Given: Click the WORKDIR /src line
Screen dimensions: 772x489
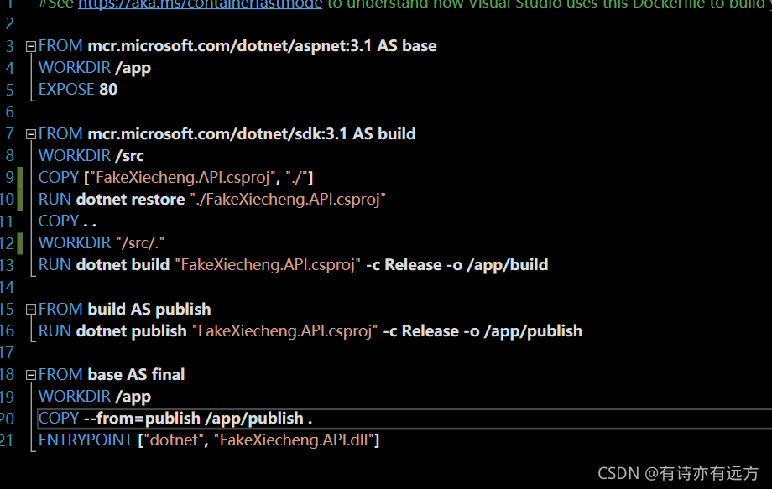Looking at the screenshot, I should (91, 155).
